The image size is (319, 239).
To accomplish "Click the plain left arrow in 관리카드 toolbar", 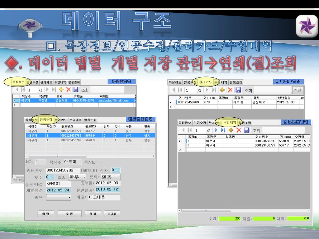I will pos(174,90).
